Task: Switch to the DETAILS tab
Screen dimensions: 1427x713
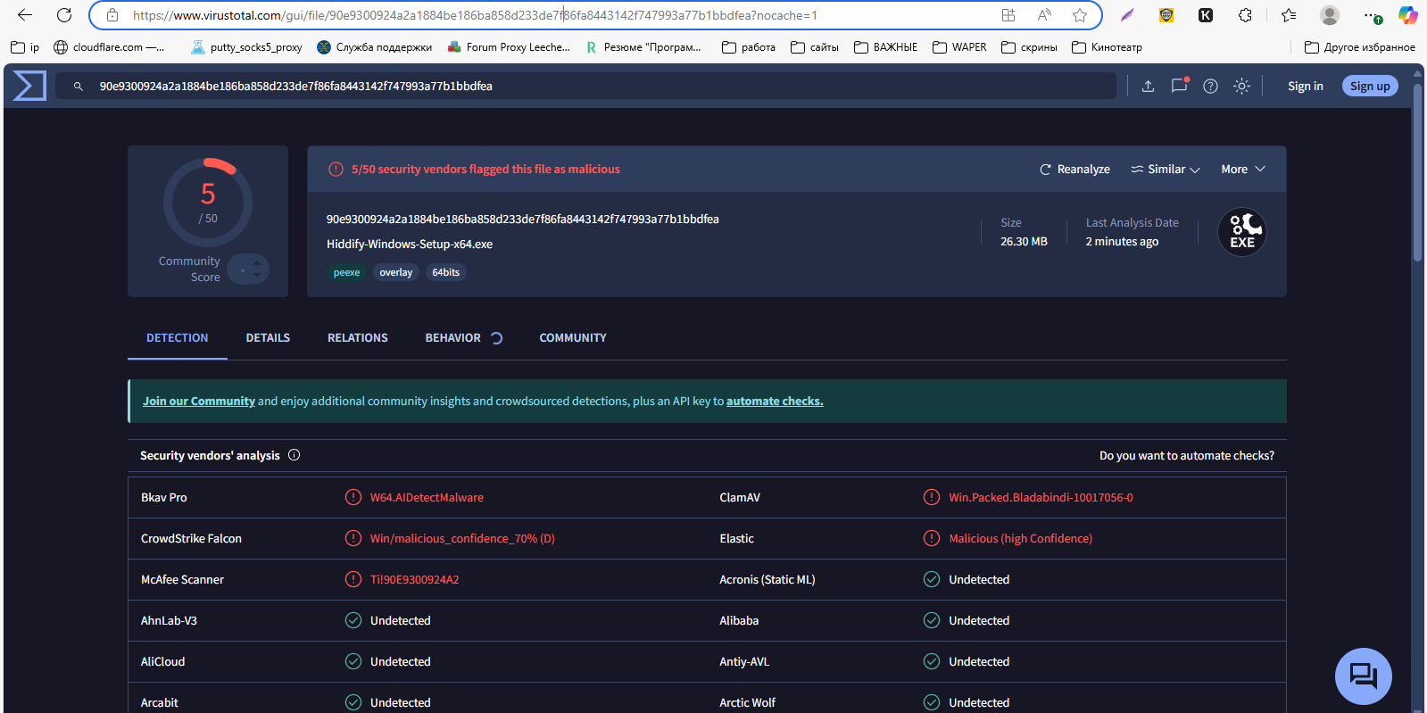Action: (x=268, y=338)
